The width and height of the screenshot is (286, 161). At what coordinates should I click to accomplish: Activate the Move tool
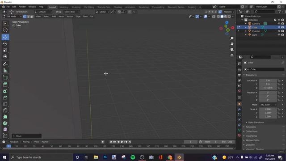pos(5,37)
